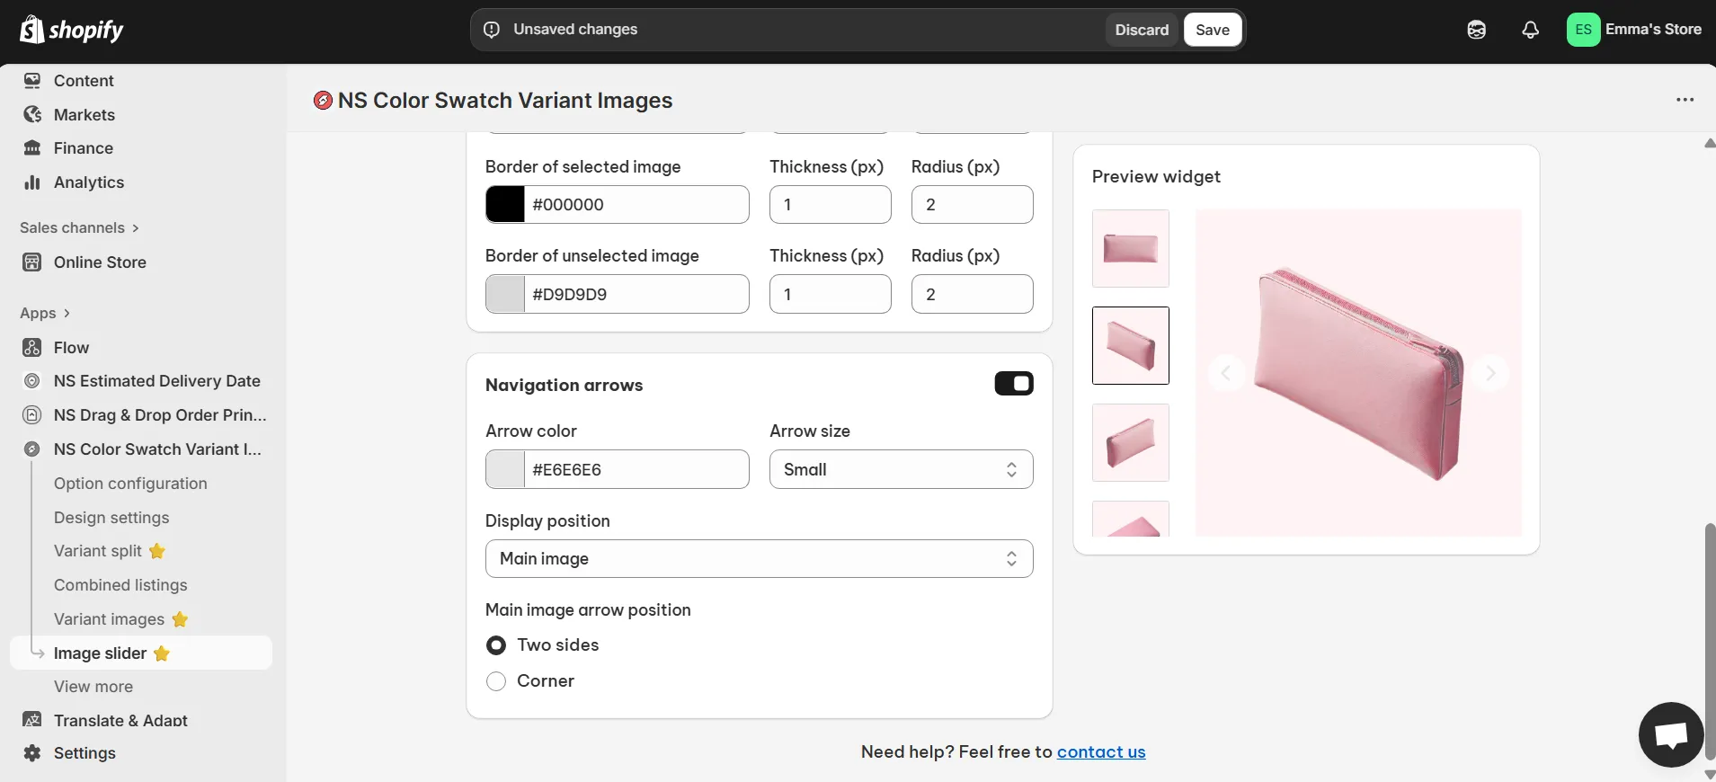Open the chat support bubble

coord(1670,734)
